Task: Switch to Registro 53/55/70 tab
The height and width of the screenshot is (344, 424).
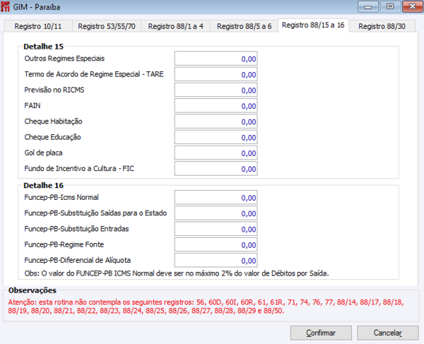Action: [x=107, y=26]
